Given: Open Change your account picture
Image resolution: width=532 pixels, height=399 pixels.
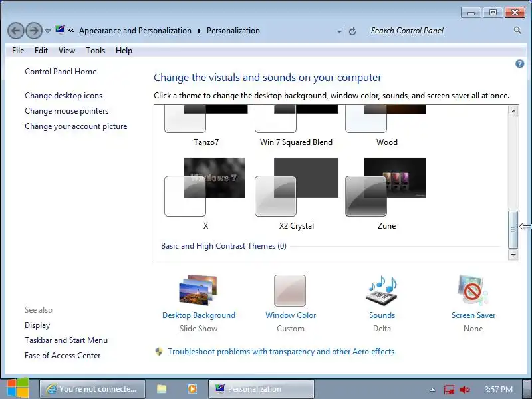Looking at the screenshot, I should click(x=76, y=126).
